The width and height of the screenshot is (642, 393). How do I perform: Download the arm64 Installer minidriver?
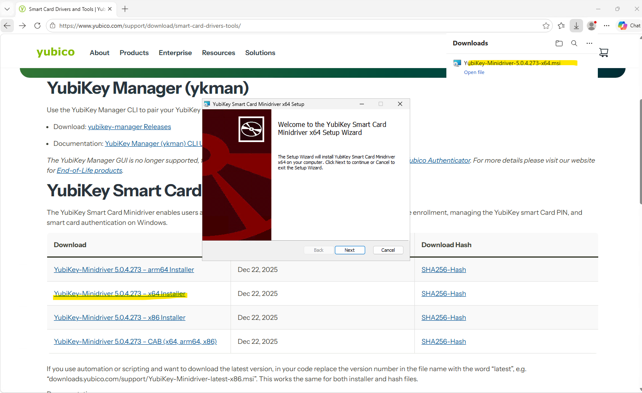pyautogui.click(x=124, y=270)
